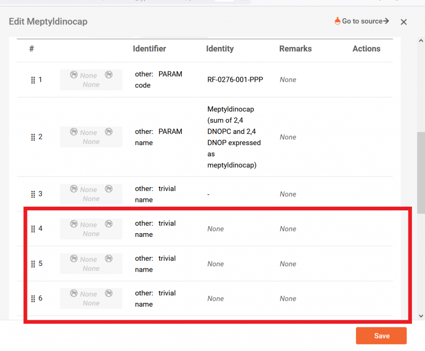Click the None identity field of row 4
This screenshot has width=425, height=351.
pos(215,229)
